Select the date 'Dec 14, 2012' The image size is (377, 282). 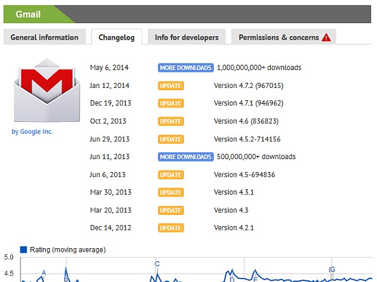click(x=110, y=227)
